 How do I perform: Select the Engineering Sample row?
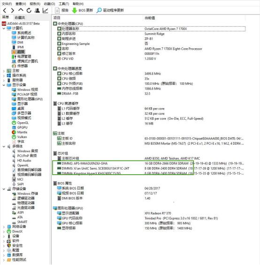tap(151, 44)
